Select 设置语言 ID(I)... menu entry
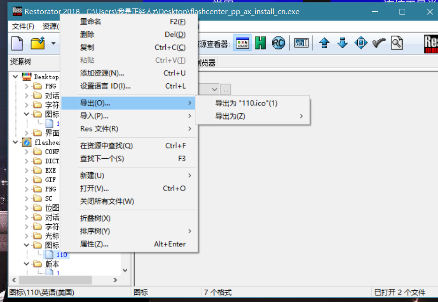438x302 pixels. click(x=129, y=86)
